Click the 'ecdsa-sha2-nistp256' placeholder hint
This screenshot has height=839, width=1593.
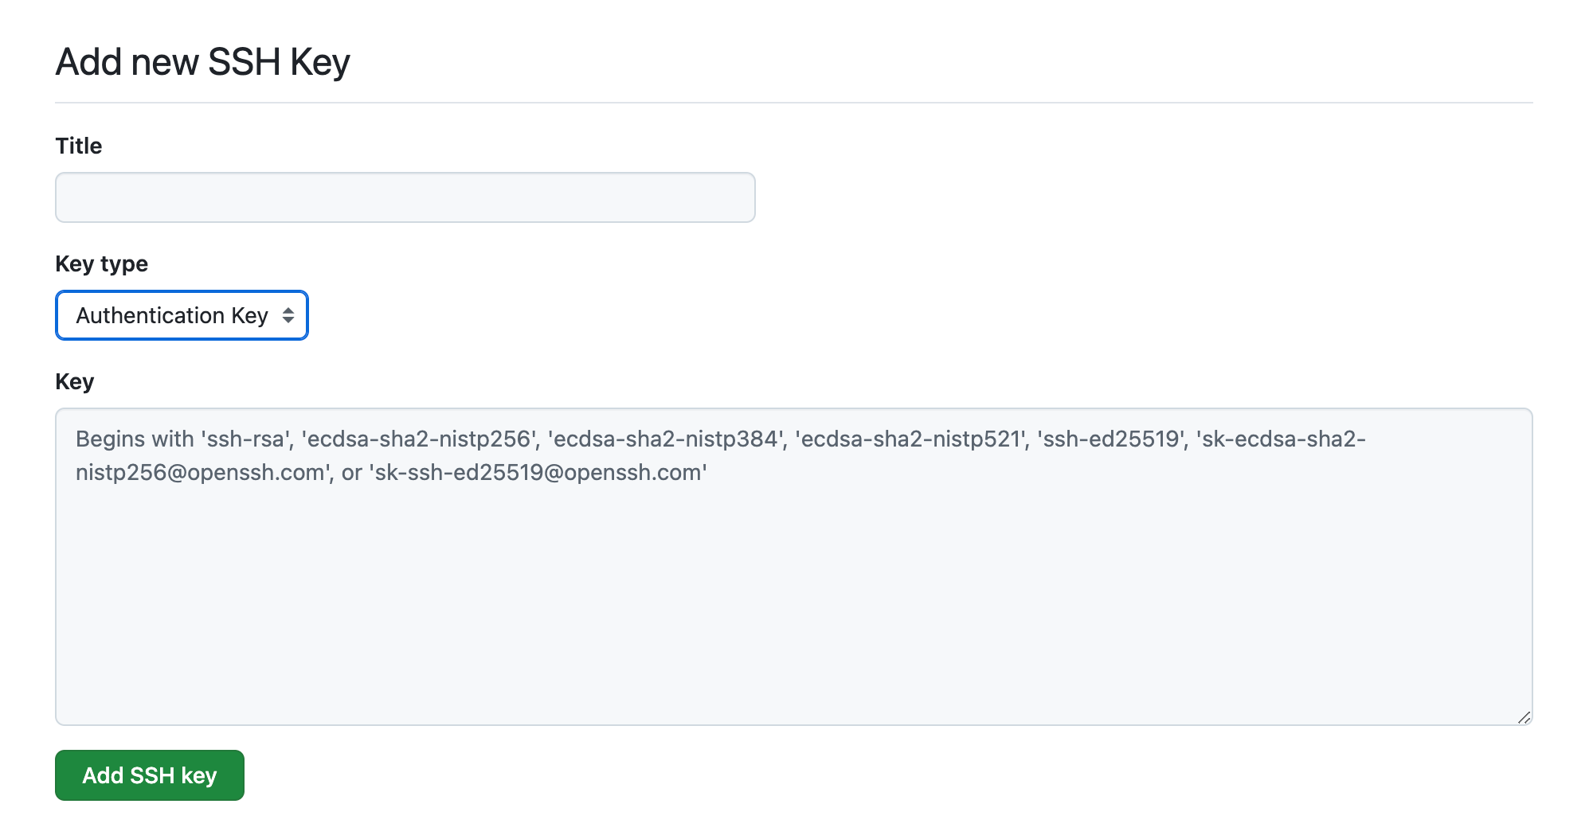point(419,439)
